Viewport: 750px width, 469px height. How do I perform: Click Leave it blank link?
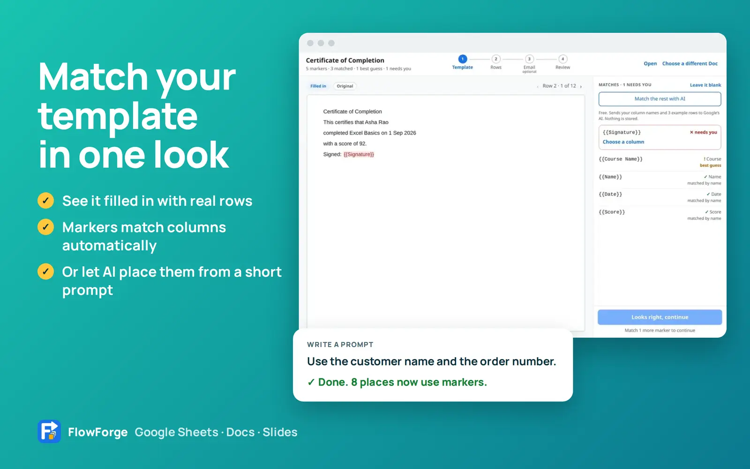[705, 85]
